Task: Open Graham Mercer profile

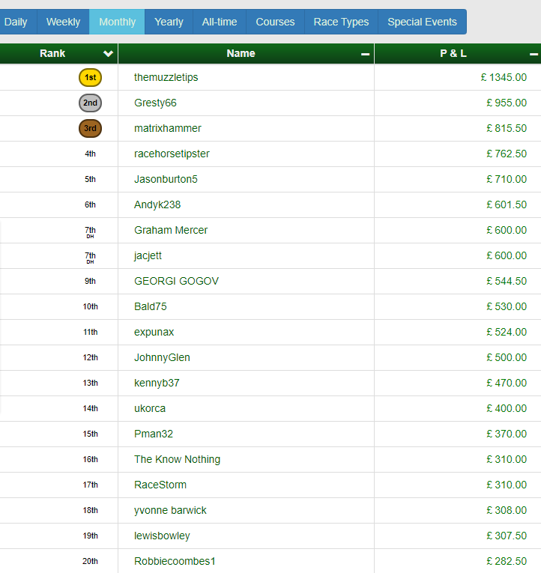Action: tap(171, 230)
